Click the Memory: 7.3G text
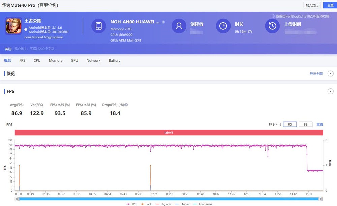The width and height of the screenshot is (337, 206). (121, 29)
